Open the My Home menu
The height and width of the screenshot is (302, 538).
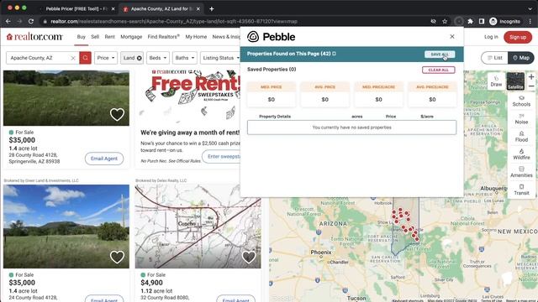196,37
